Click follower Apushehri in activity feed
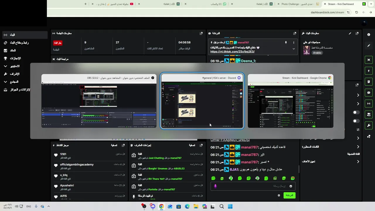The height and width of the screenshot is (211, 375). (x=67, y=186)
